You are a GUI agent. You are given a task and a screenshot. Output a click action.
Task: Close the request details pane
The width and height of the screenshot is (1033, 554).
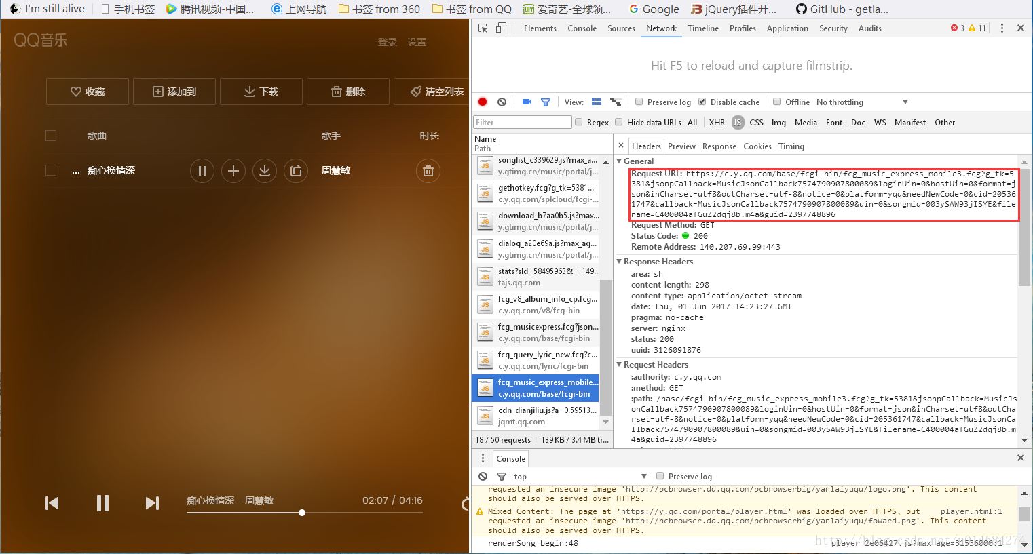click(621, 146)
